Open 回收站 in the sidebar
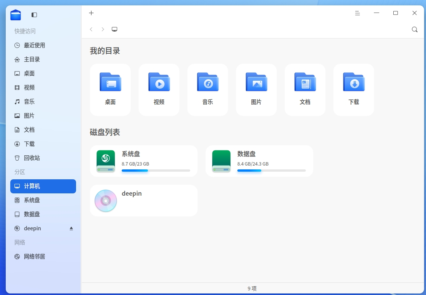Image resolution: width=426 pixels, height=295 pixels. [43, 158]
